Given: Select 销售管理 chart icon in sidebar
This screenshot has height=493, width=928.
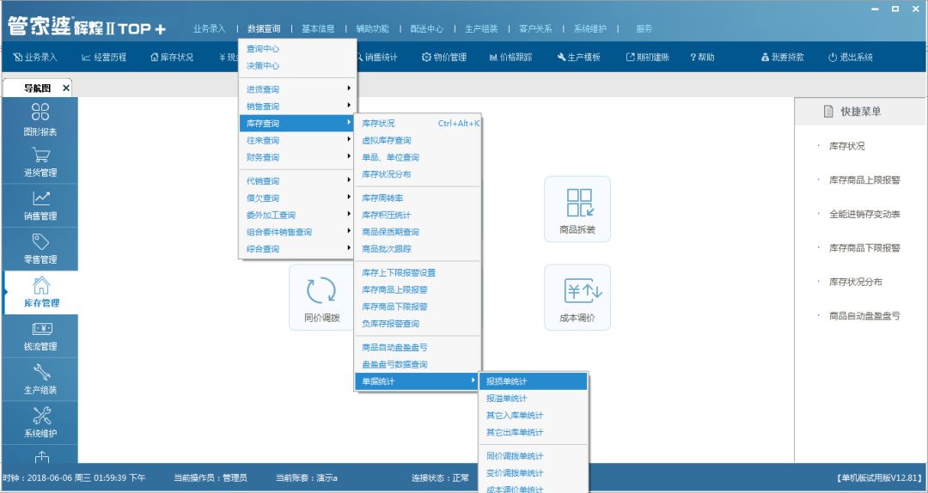Looking at the screenshot, I should pos(40,204).
